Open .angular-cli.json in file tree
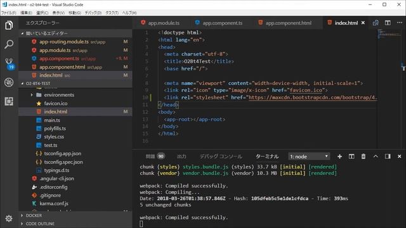The height and width of the screenshot is (228, 406). (75, 179)
